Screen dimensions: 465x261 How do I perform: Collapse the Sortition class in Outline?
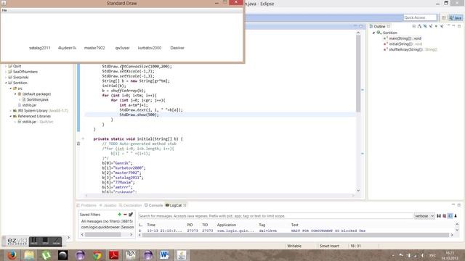click(x=373, y=33)
